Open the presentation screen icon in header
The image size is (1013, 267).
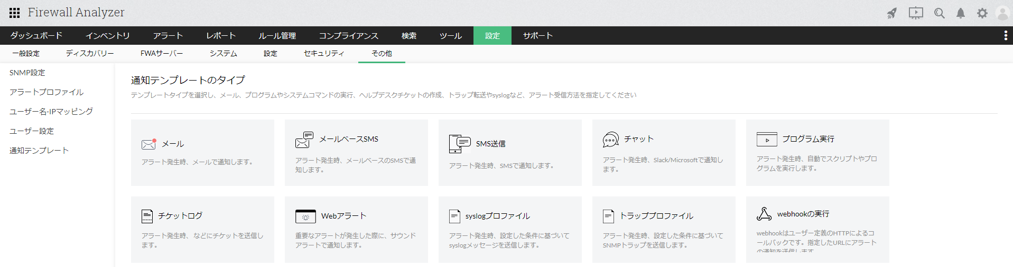point(916,13)
